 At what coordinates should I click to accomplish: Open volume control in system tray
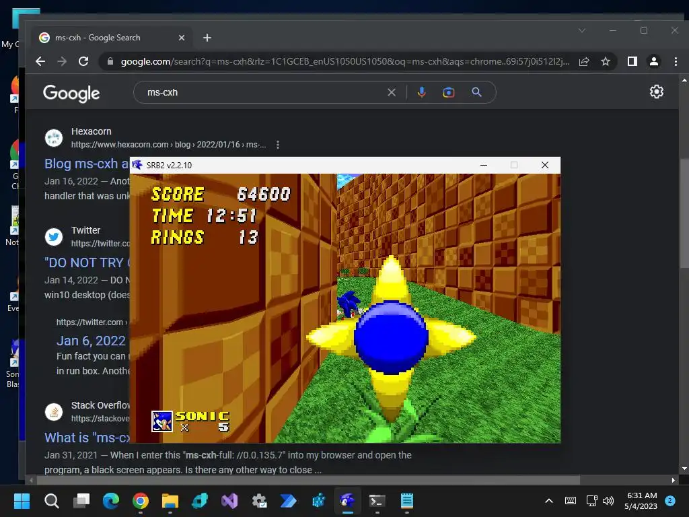(608, 501)
